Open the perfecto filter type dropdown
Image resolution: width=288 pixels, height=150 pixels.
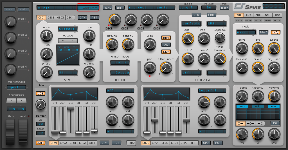coord(191,24)
